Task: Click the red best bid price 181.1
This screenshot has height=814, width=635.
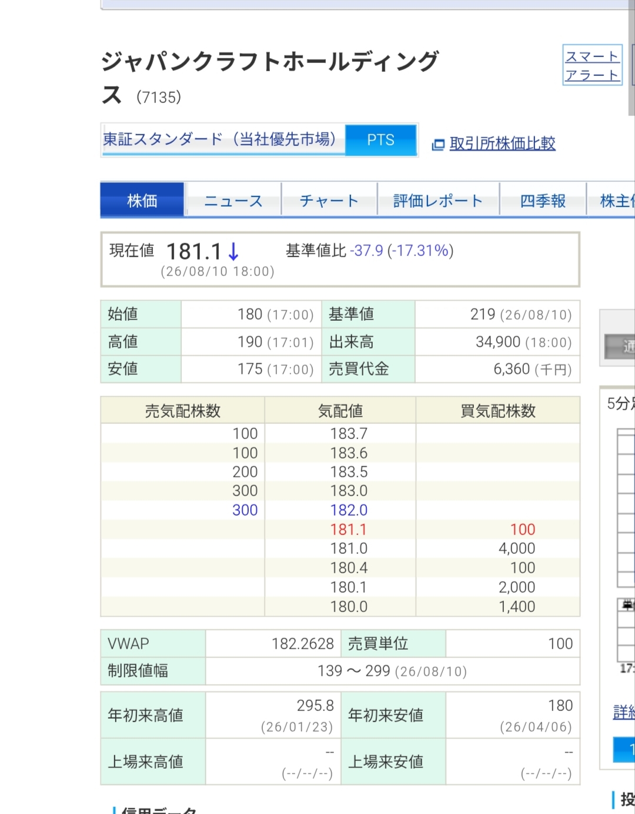Action: (349, 530)
